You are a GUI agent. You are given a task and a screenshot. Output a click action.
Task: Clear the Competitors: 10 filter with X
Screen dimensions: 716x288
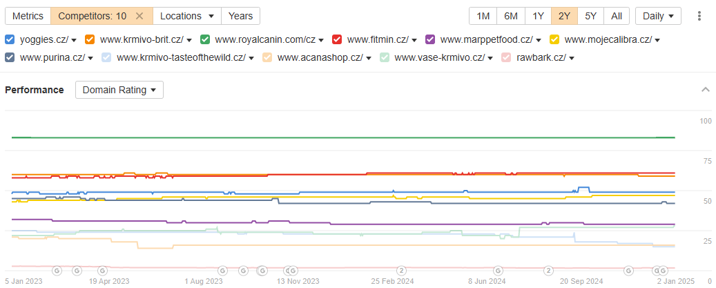[x=139, y=16]
